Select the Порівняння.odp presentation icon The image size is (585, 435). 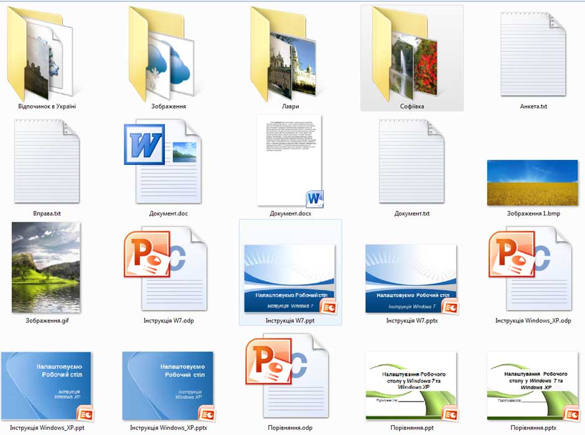286,377
